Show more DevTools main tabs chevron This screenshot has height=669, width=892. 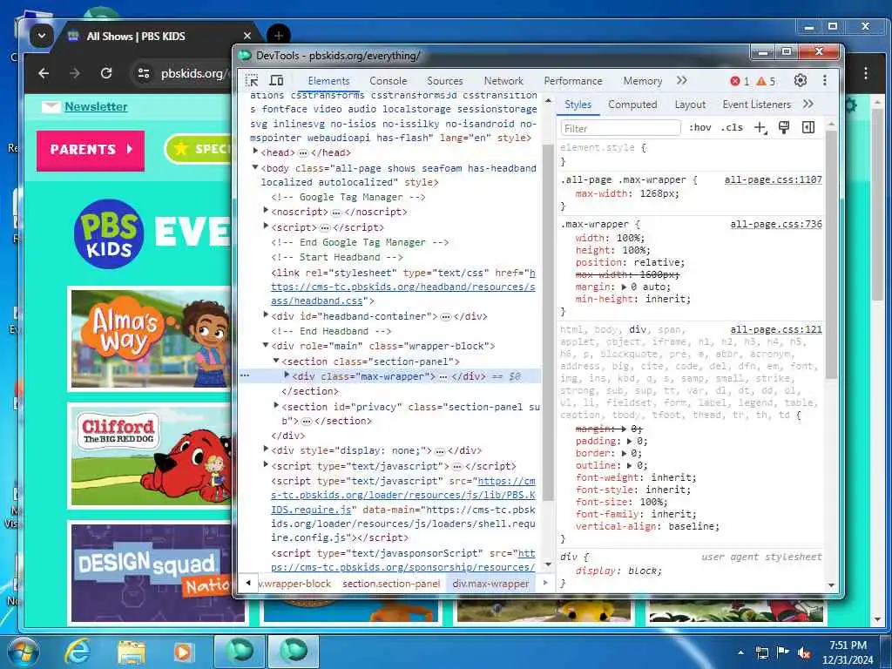[681, 81]
